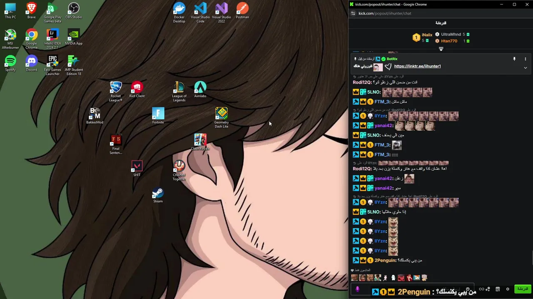Open the NVIDIA App icon
The width and height of the screenshot is (533, 299).
pos(74,37)
